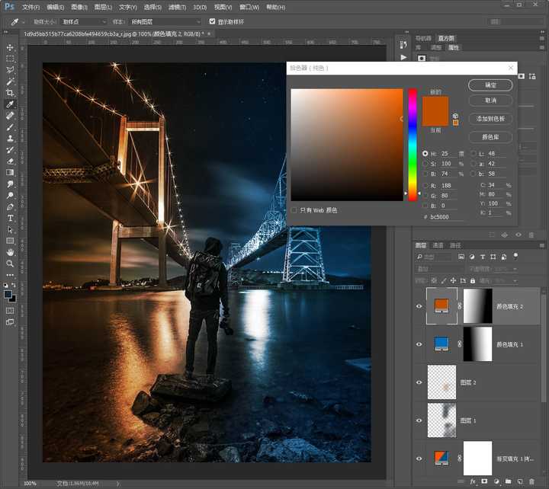Select the Hand tool
The width and height of the screenshot is (549, 489).
click(10, 252)
